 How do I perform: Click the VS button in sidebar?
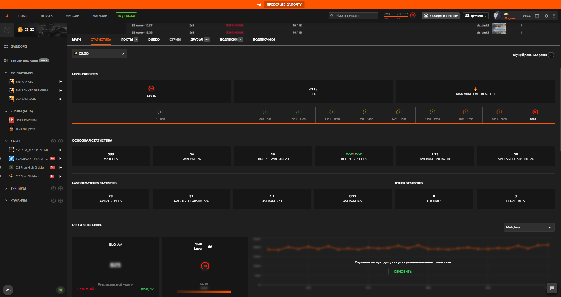(8, 290)
